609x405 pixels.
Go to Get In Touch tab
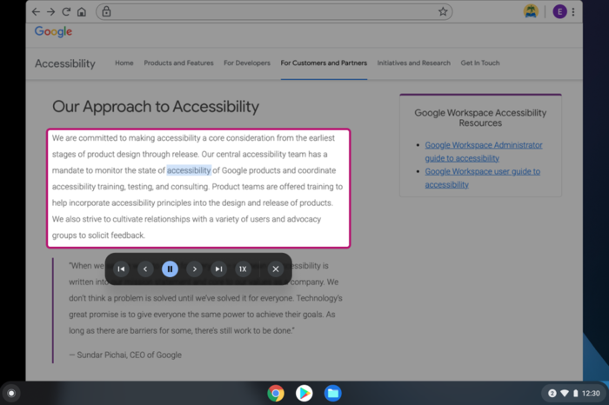(x=480, y=63)
